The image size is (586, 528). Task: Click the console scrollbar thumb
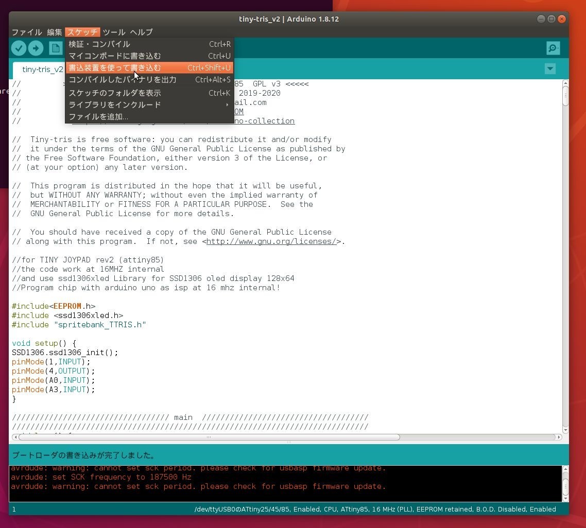pyautogui.click(x=565, y=486)
